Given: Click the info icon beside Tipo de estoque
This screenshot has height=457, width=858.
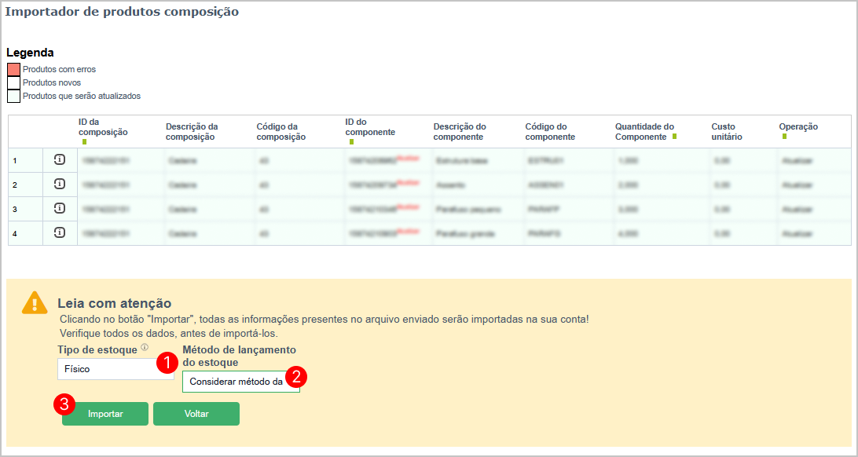Looking at the screenshot, I should pos(145,347).
